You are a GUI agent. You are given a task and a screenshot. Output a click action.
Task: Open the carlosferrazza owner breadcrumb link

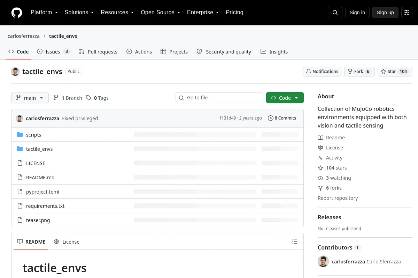[24, 36]
